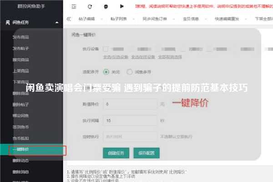The image size is (273, 182).
Task: Open 删除动态 in the sidebar
Action: 21,161
